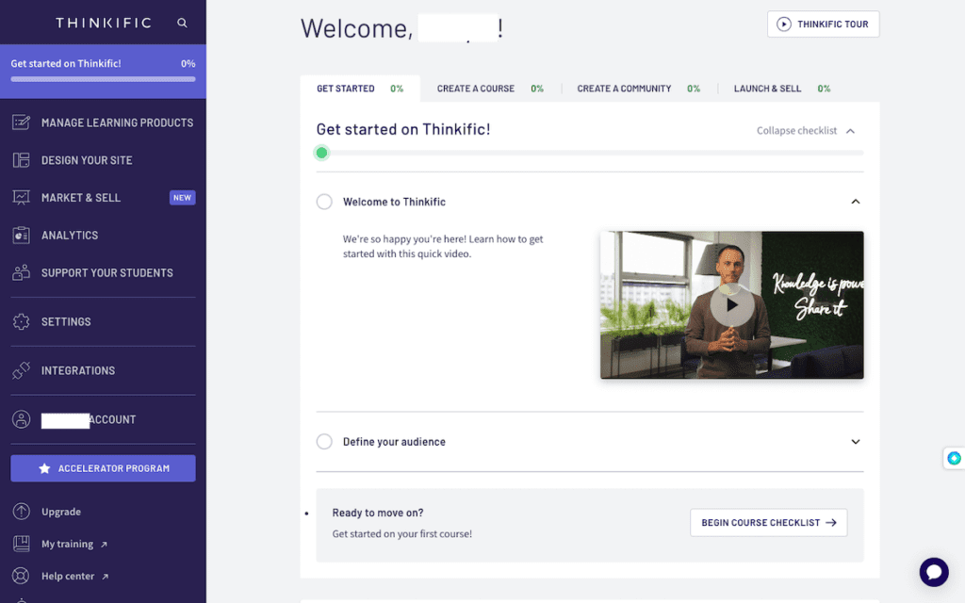
Task: Collapse the Welcome to Thinkific section
Action: (x=855, y=201)
